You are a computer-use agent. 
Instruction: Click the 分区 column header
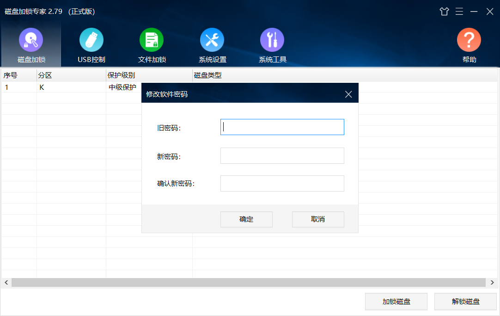(72, 75)
